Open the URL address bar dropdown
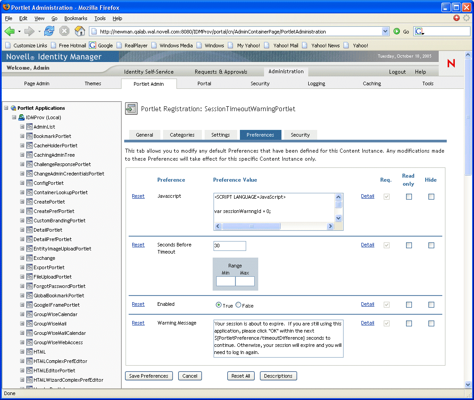The image size is (474, 400). [x=385, y=31]
